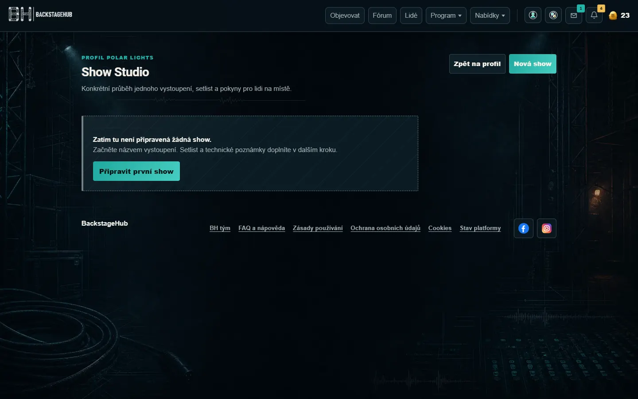Open the user profile icon

(533, 15)
